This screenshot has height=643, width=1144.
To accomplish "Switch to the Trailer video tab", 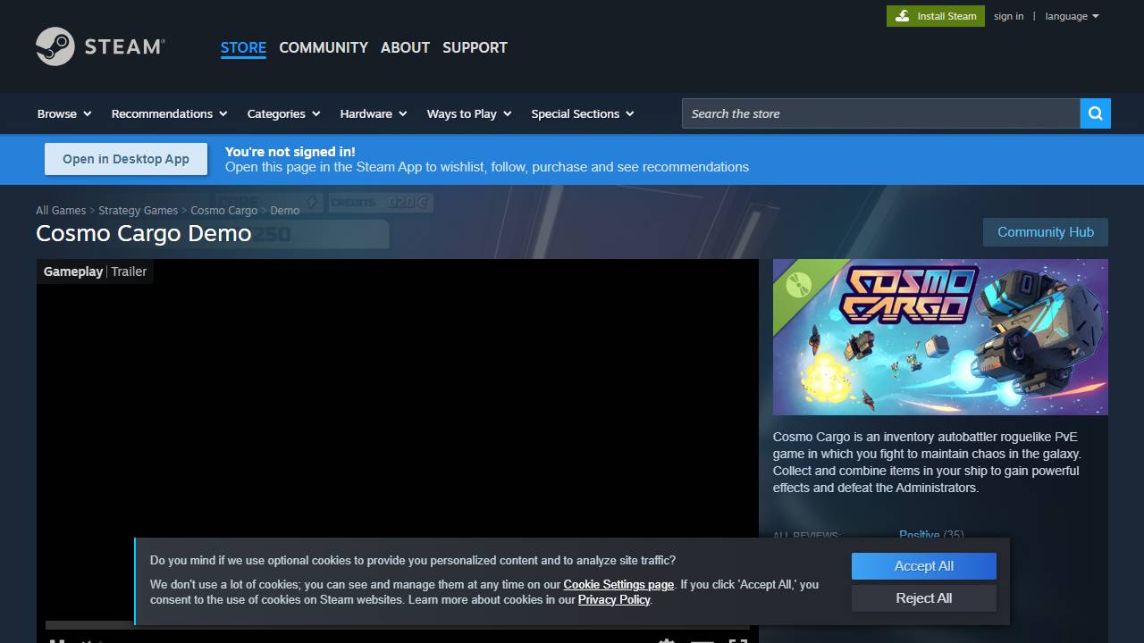I will [x=129, y=271].
